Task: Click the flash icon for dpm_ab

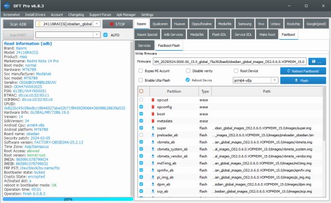Action: (153, 184)
